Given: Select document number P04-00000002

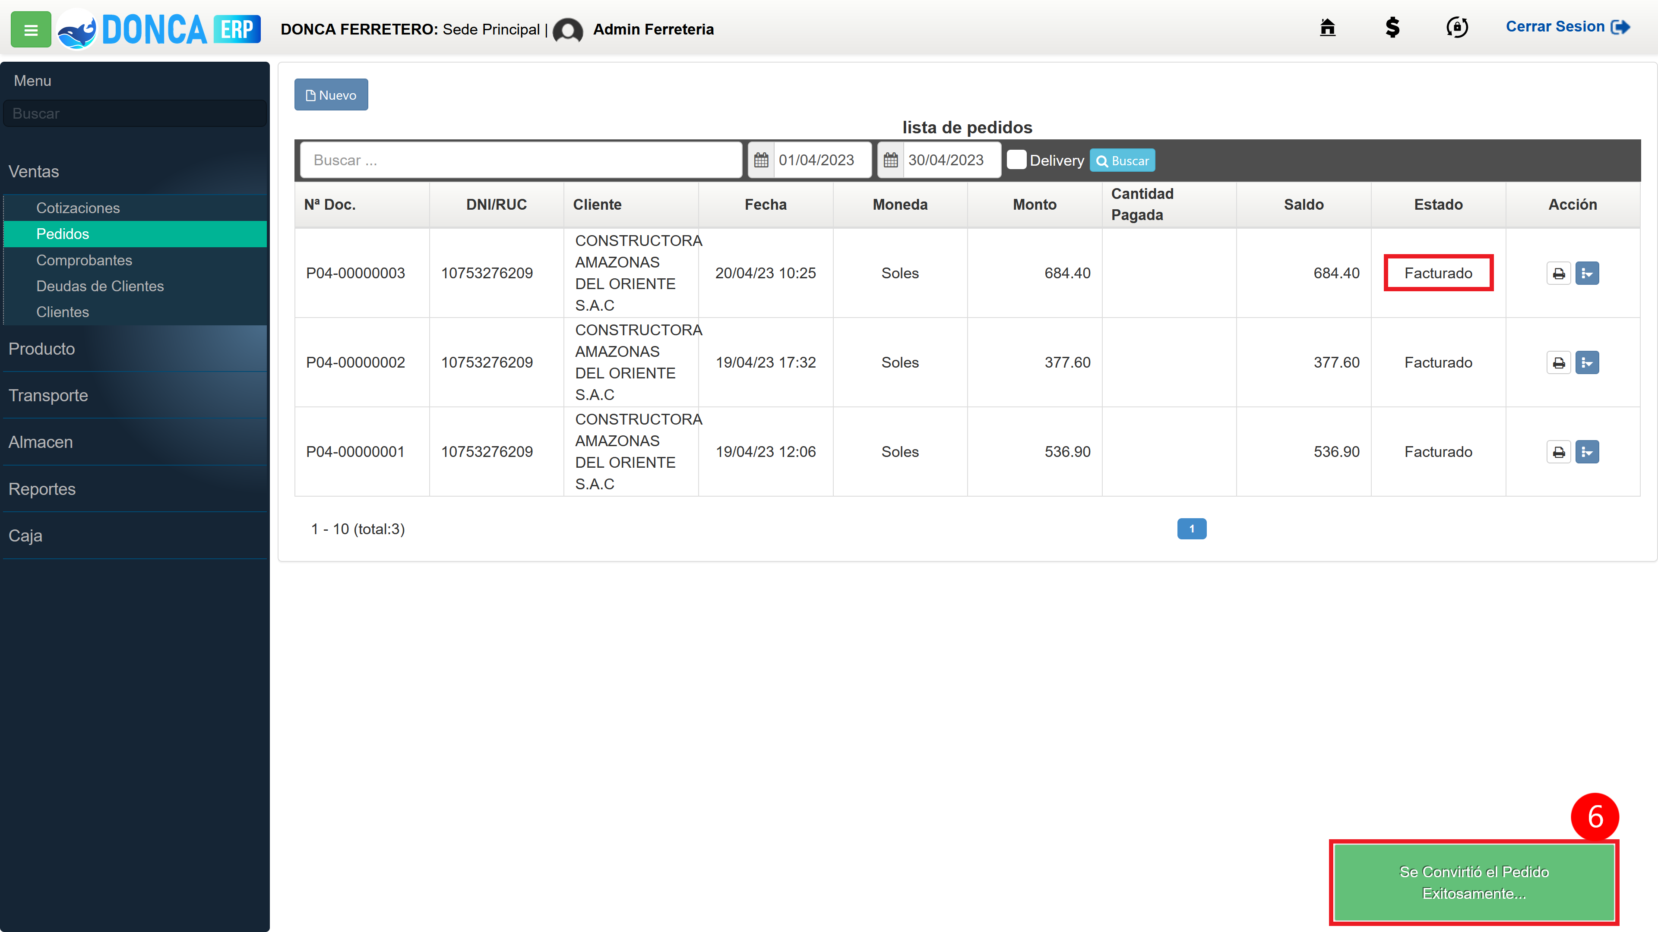Looking at the screenshot, I should [355, 363].
